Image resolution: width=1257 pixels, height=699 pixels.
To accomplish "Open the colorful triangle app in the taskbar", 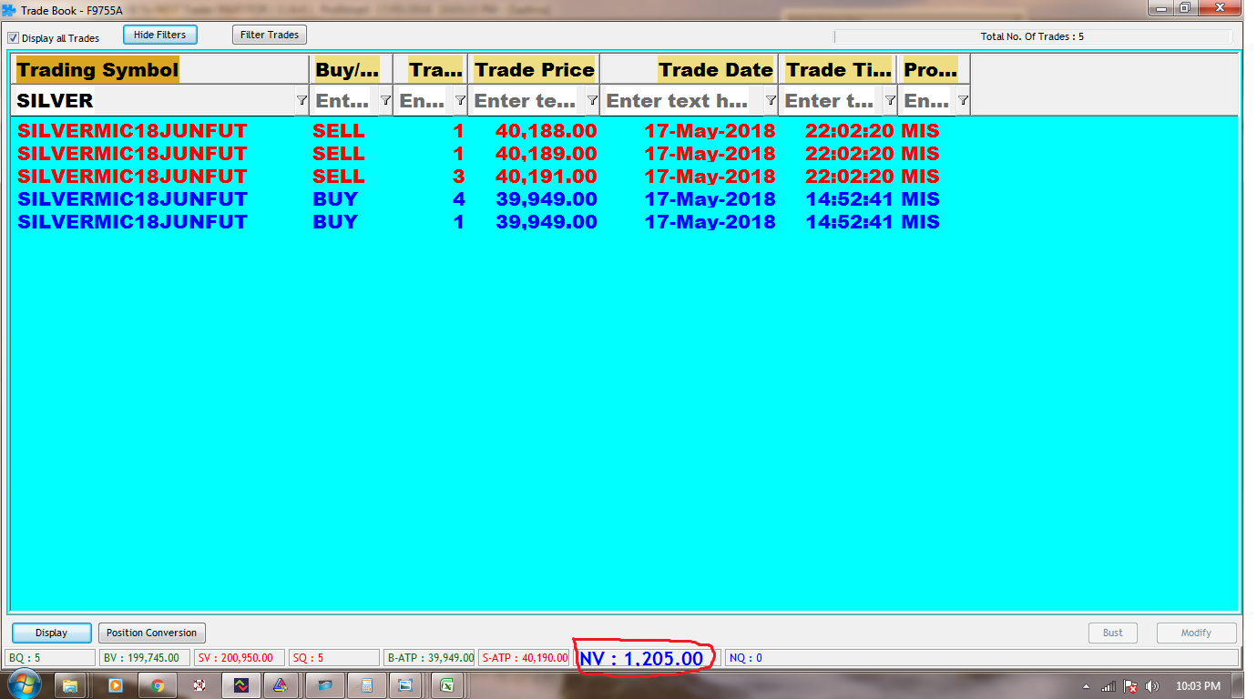I will click(281, 685).
